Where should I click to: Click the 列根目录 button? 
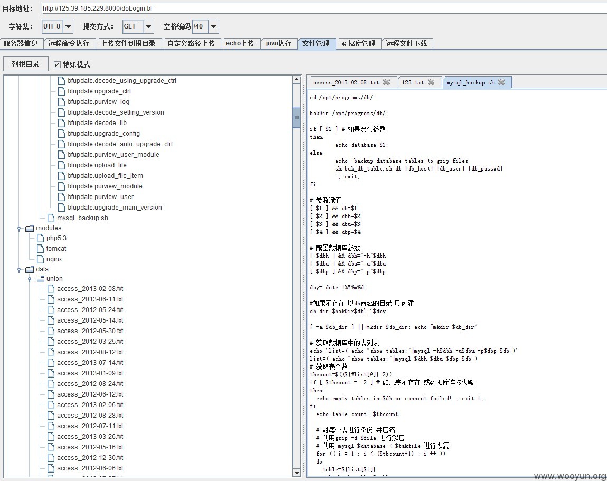tap(25, 64)
